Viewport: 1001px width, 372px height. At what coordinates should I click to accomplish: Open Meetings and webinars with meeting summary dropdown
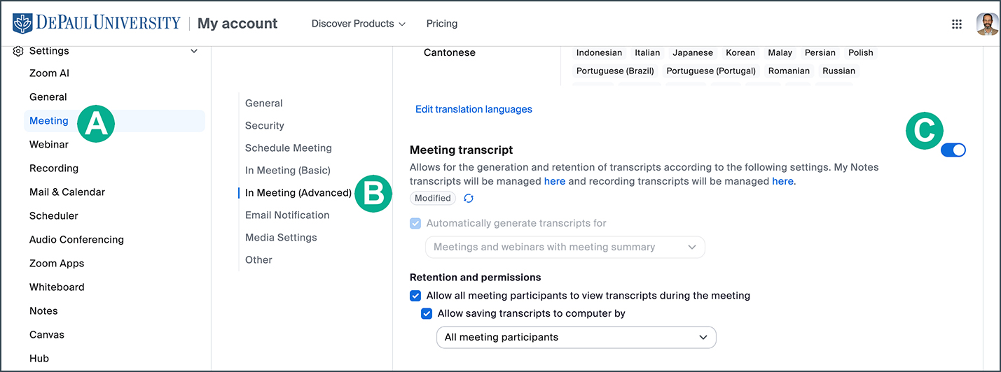point(565,247)
